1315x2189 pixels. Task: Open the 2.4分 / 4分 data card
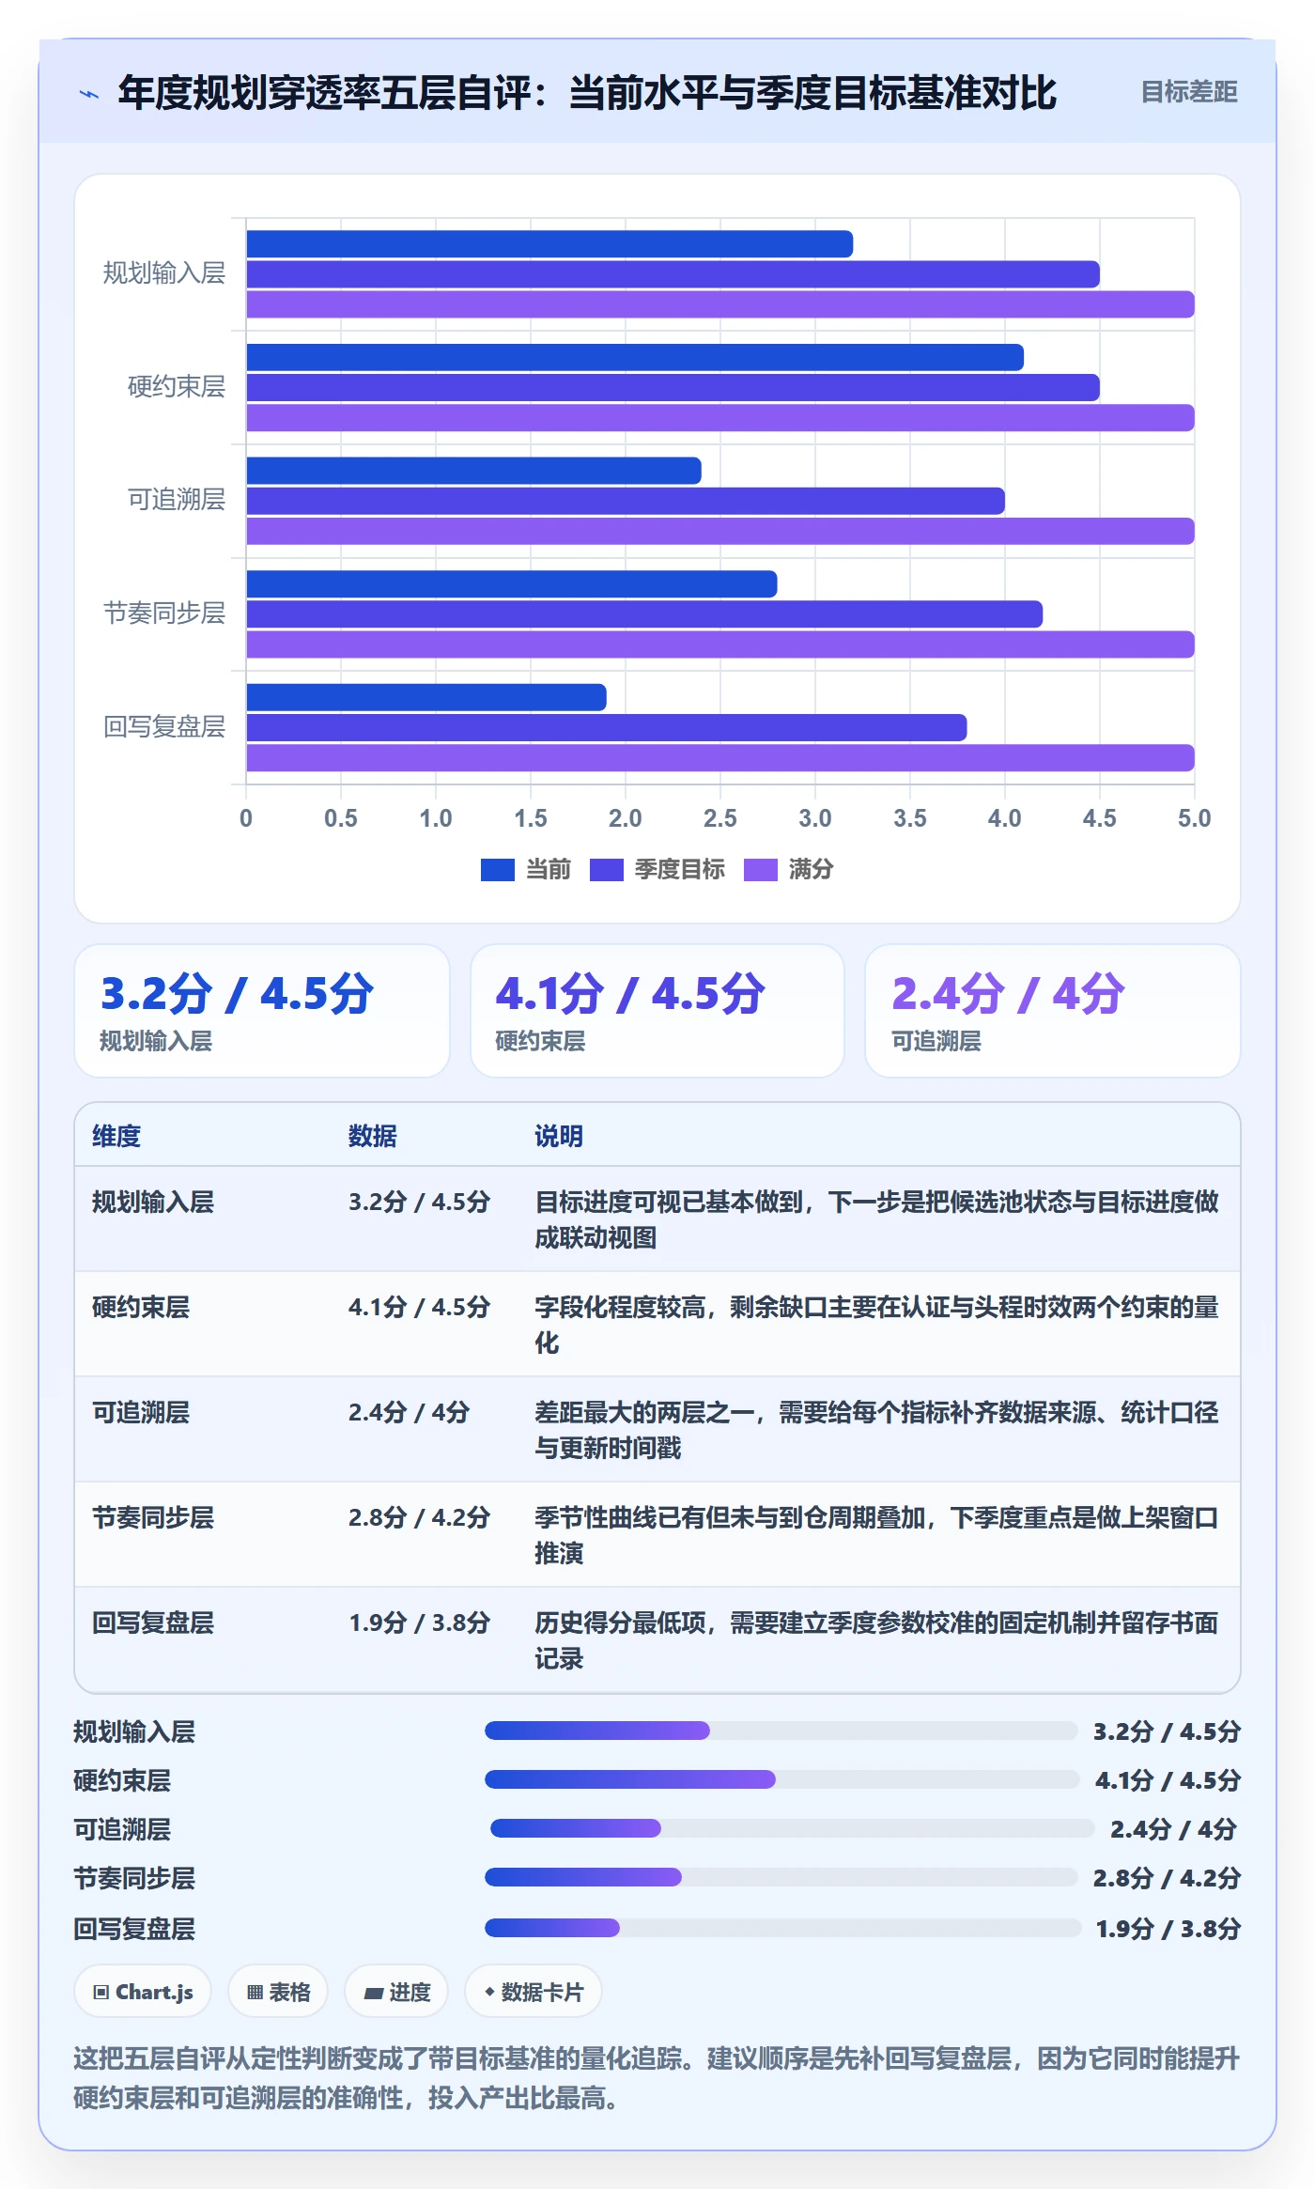1053,1011
